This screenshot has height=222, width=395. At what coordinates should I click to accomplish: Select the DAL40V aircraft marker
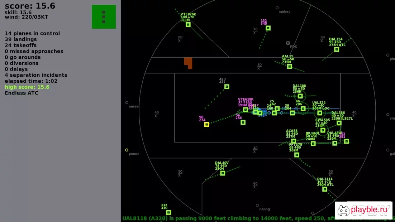pos(223,173)
